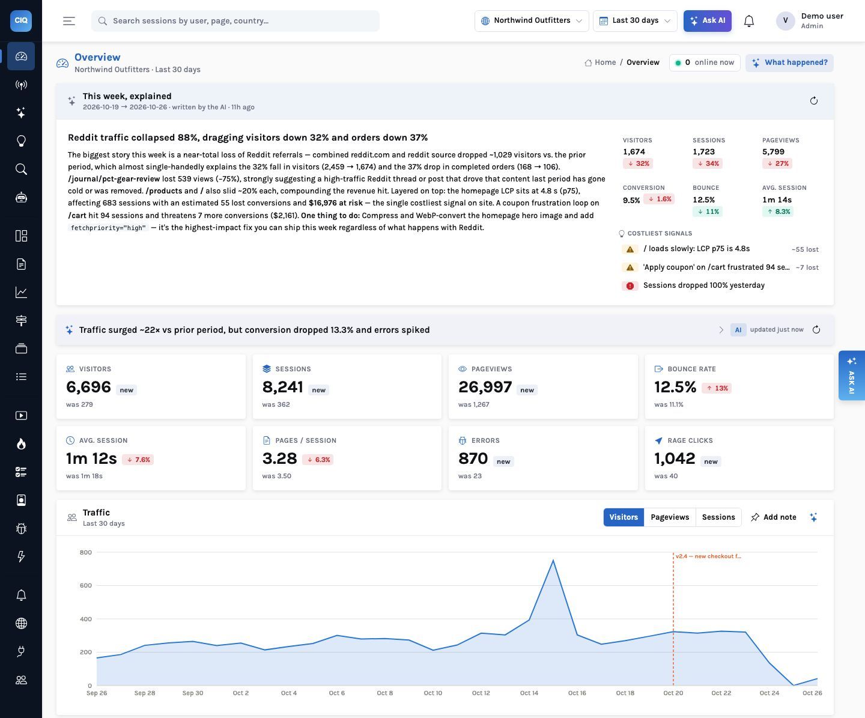Viewport: 865px width, 718px height.
Task: Open the lightbulb insights sidebar icon
Action: pyautogui.click(x=21, y=141)
